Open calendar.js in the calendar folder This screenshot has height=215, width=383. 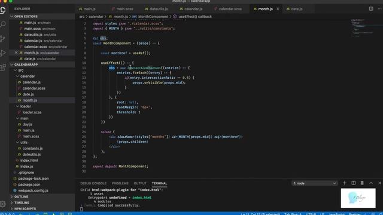click(x=32, y=82)
